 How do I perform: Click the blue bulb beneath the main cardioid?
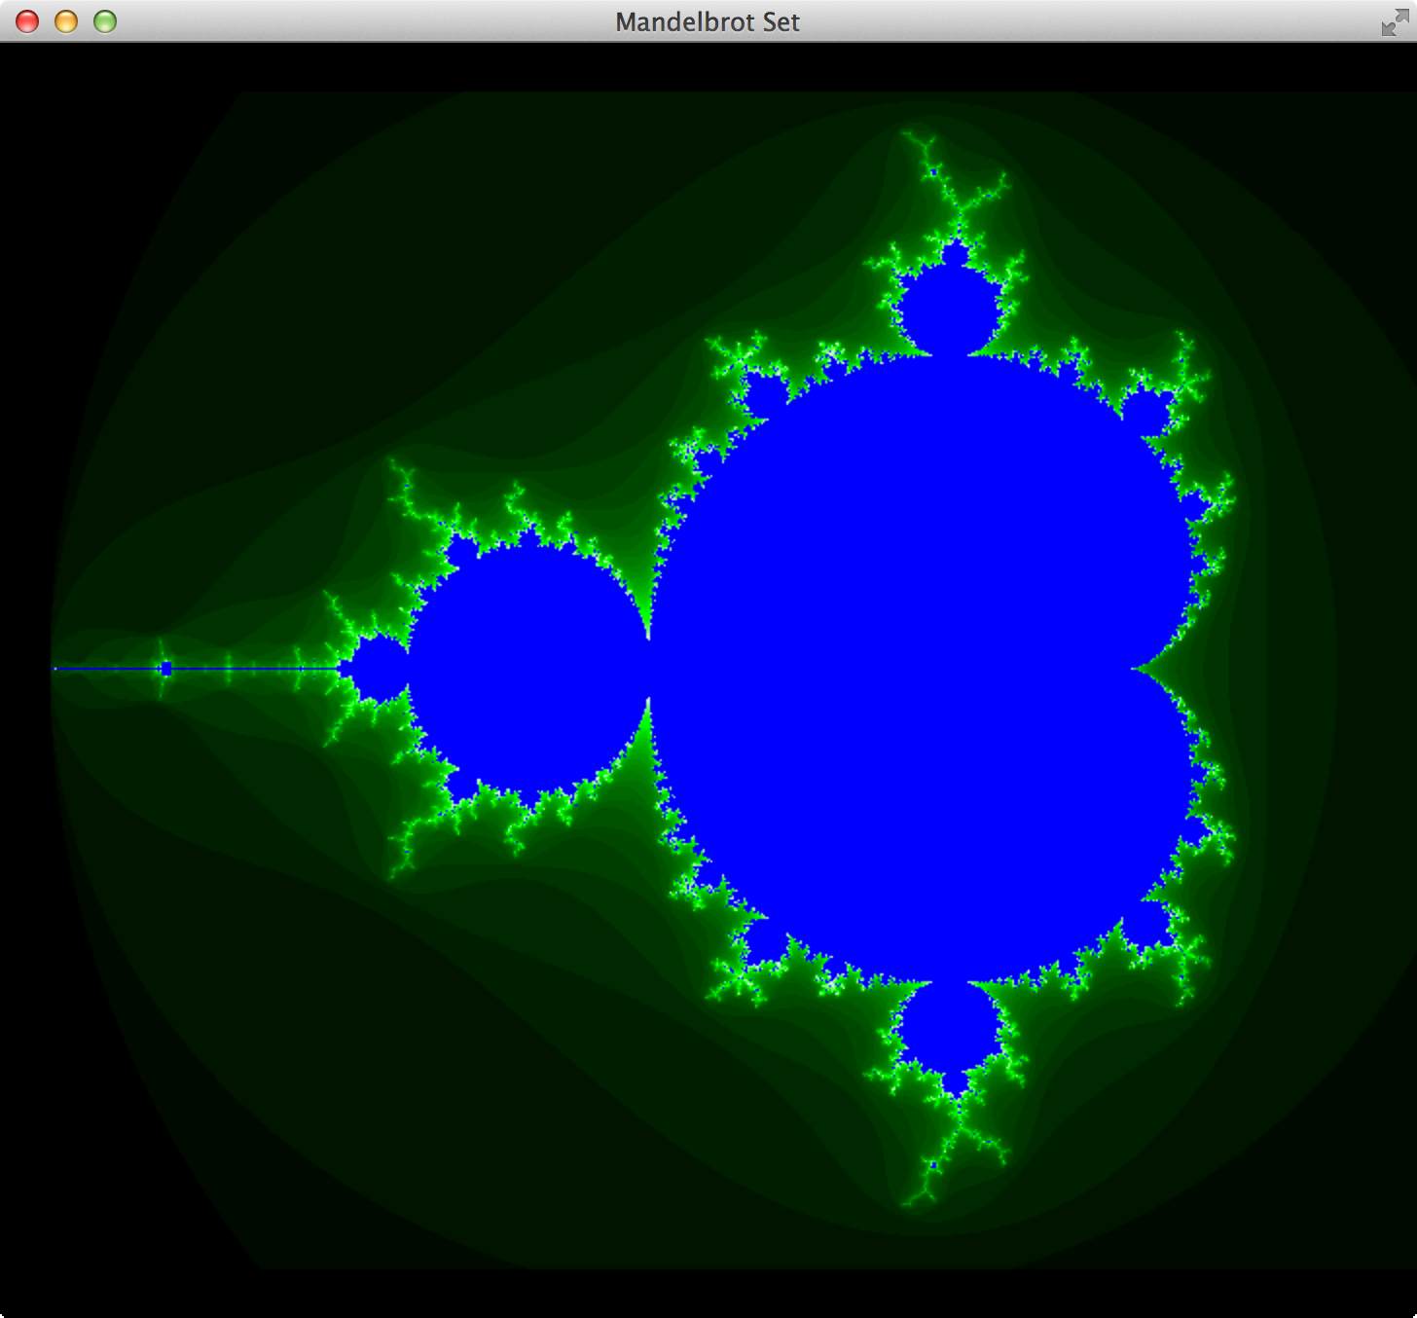948,1034
